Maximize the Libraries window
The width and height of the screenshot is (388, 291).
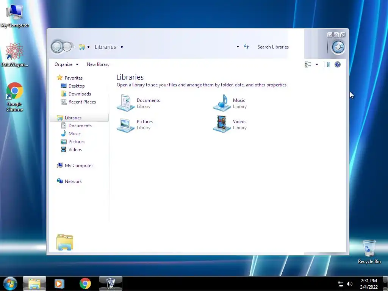(x=336, y=35)
